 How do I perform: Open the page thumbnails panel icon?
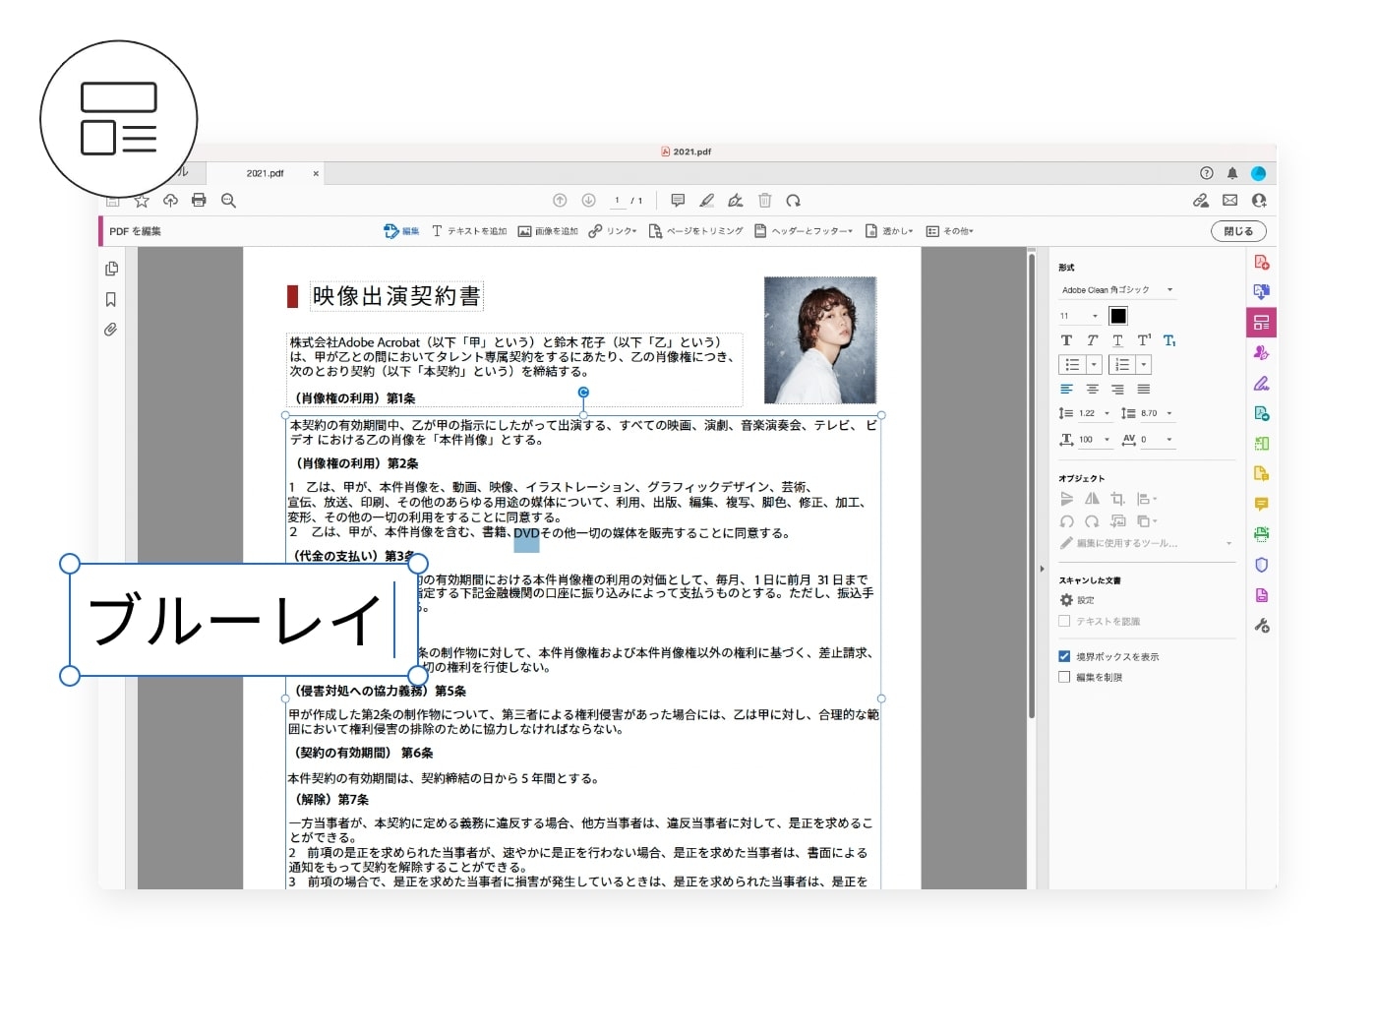click(111, 269)
